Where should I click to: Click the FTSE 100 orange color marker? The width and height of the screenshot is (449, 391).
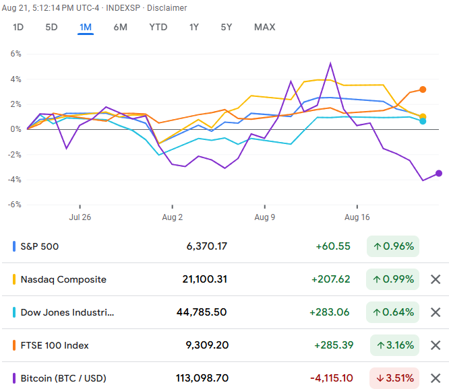14,345
